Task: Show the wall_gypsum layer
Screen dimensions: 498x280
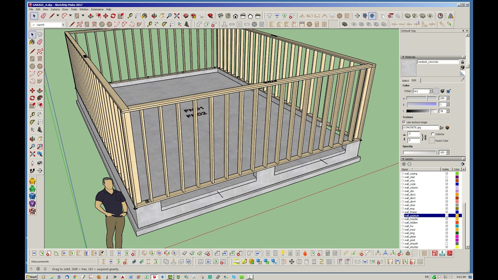Action: click(447, 215)
